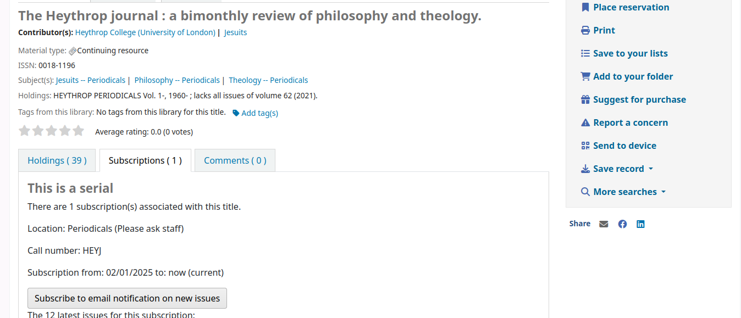Click the Send to device QR icon

point(585,146)
